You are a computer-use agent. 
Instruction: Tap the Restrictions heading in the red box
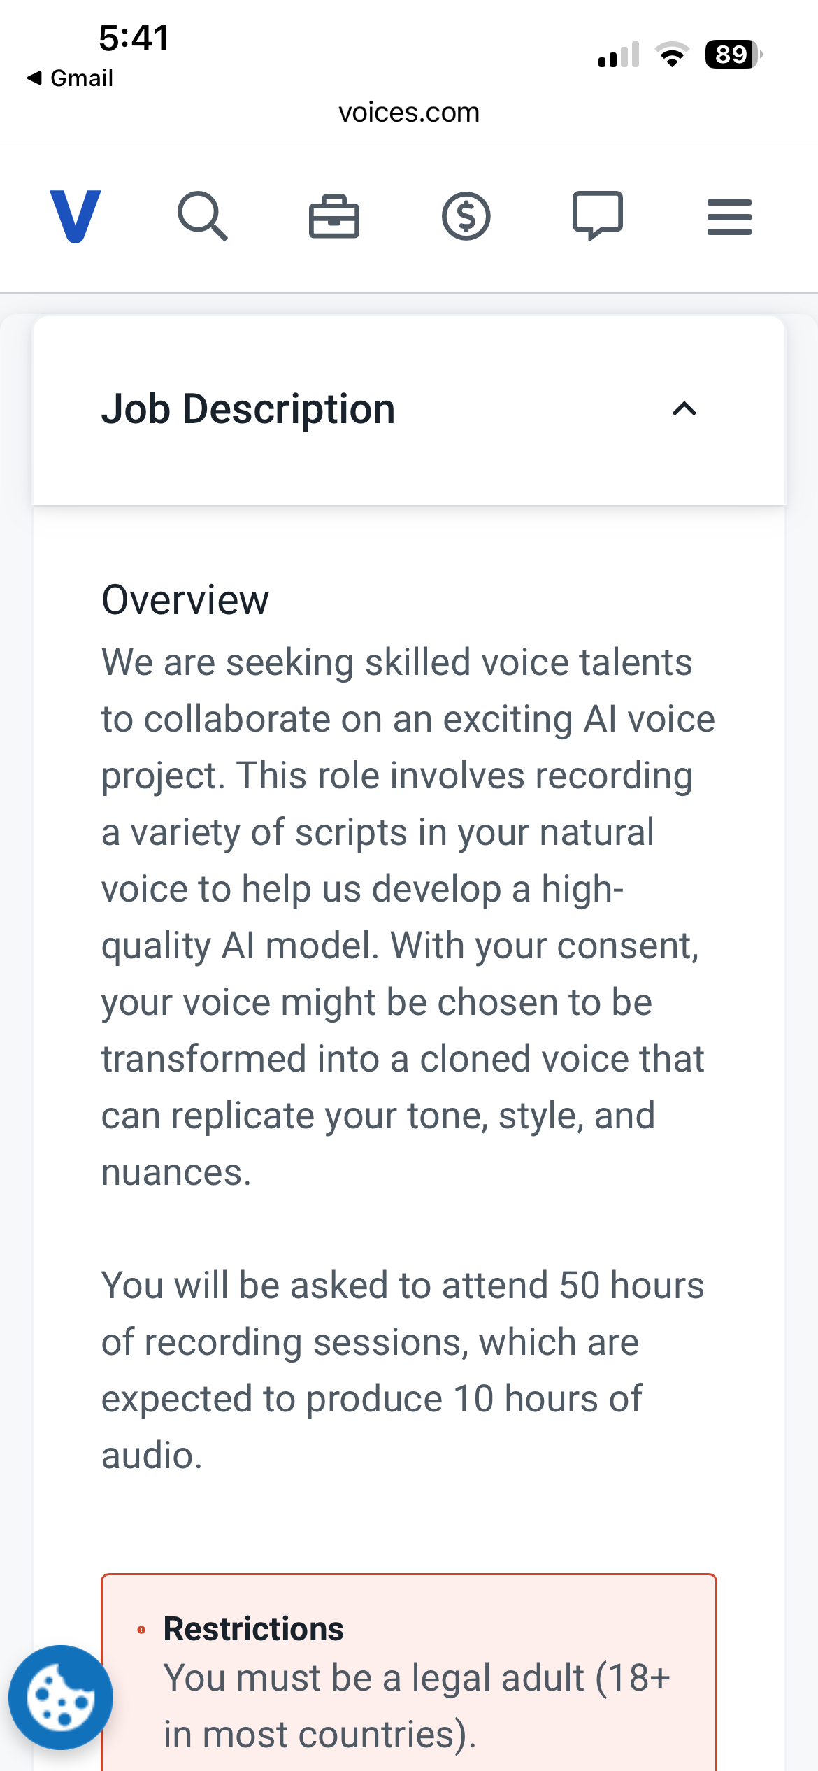click(253, 1629)
